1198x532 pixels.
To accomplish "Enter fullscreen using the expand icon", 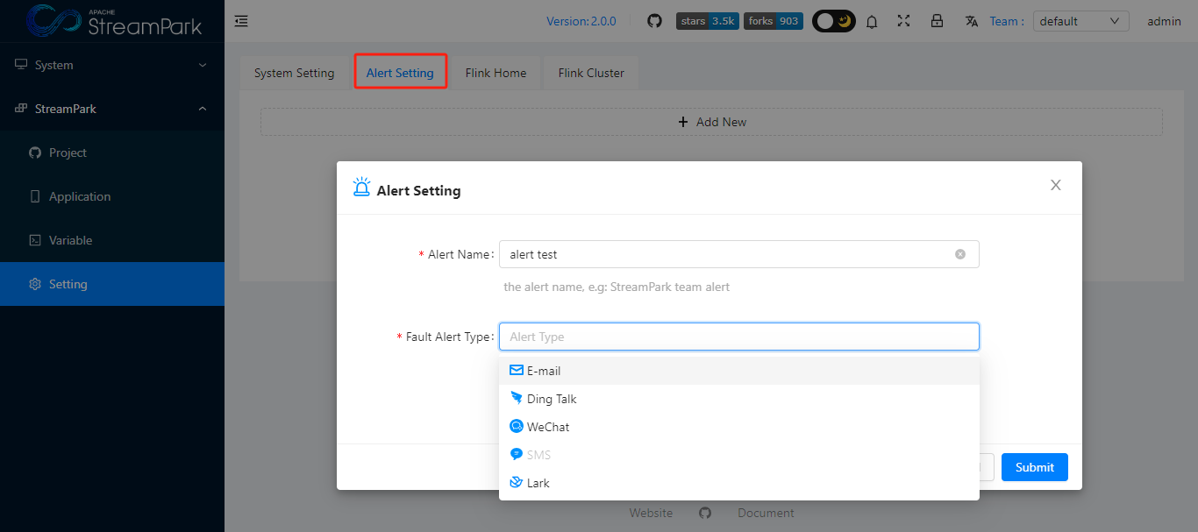I will [904, 20].
